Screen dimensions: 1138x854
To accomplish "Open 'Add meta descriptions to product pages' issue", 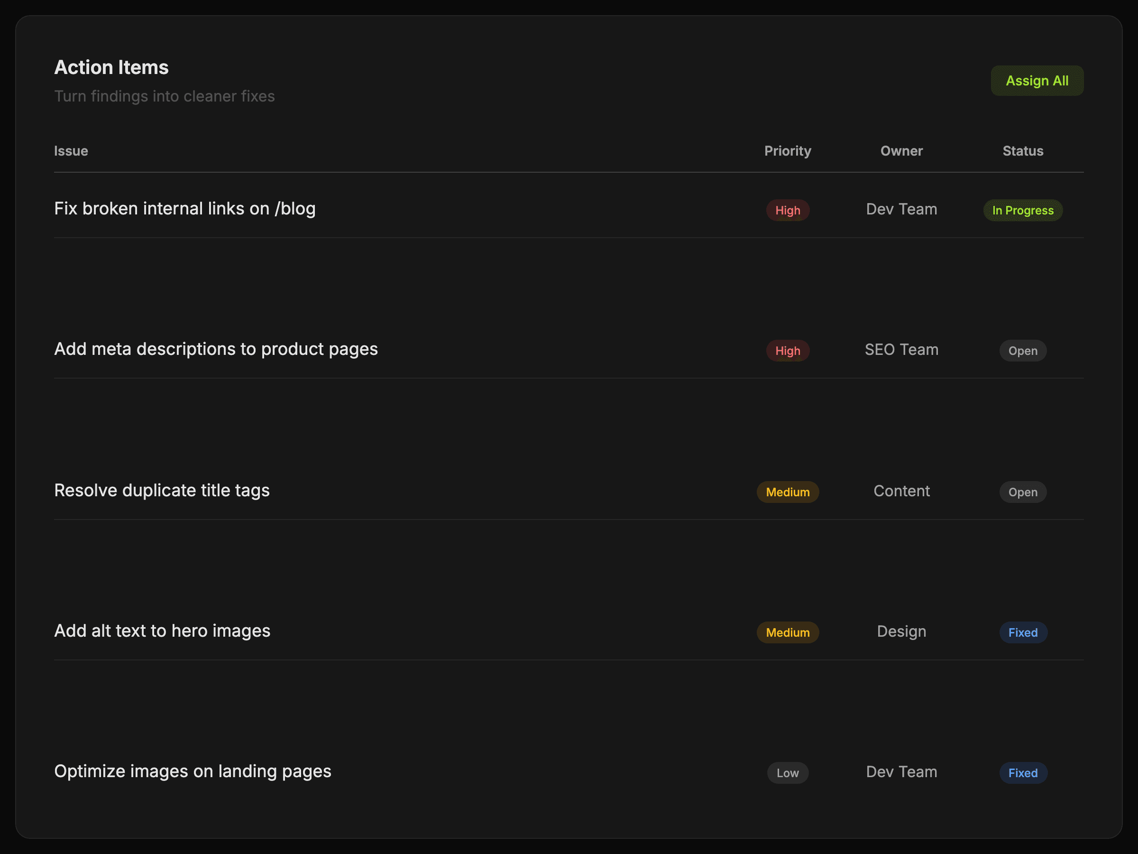I will [x=216, y=349].
